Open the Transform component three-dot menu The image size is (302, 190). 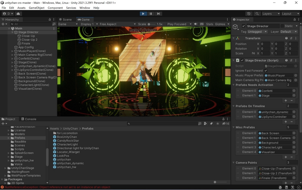point(296,38)
